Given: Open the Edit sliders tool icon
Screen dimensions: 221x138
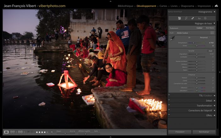Looking at the screenshot, I should click(179, 18).
